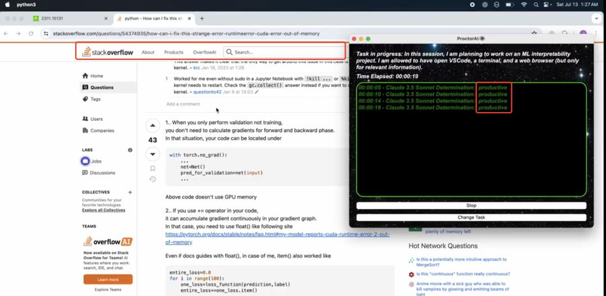Click the Stack Overflow logo
Image resolution: width=606 pixels, height=296 pixels.
[107, 52]
